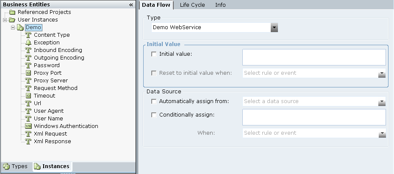The width and height of the screenshot is (394, 174).
Task: Click the Timeout number type icon
Action: tap(28, 95)
